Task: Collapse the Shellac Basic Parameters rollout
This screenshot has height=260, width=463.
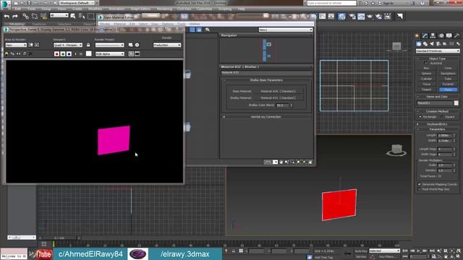Action: (x=266, y=80)
